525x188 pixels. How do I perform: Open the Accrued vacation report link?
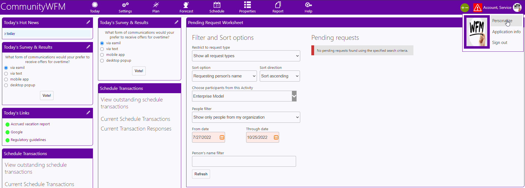click(x=30, y=124)
